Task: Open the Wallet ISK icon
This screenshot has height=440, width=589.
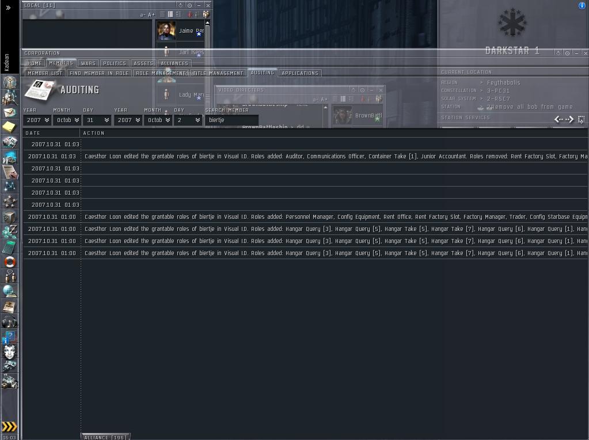Action: coord(9,232)
